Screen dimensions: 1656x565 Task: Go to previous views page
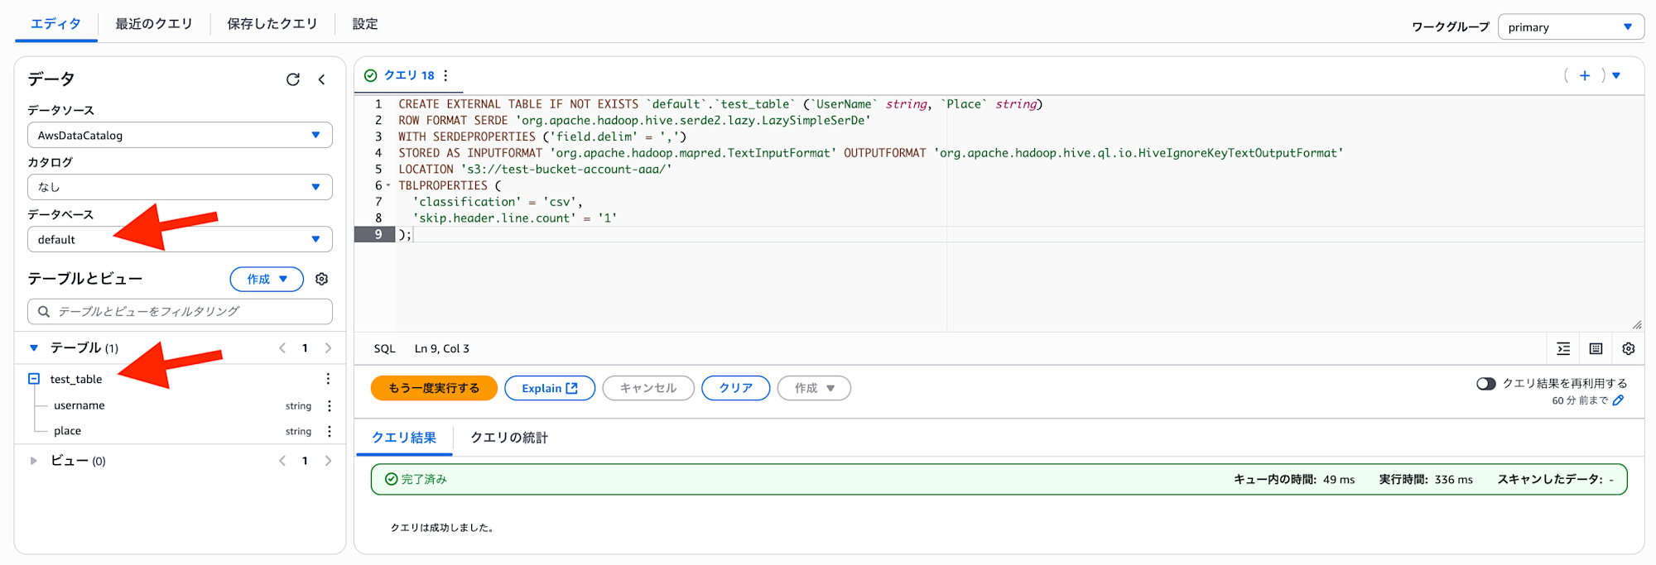tap(282, 461)
